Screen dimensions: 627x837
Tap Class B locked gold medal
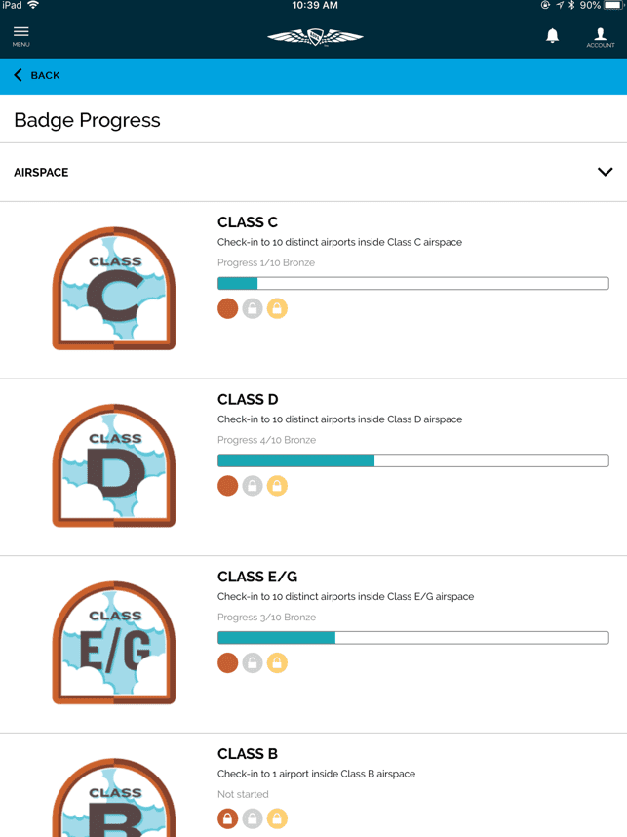[277, 818]
